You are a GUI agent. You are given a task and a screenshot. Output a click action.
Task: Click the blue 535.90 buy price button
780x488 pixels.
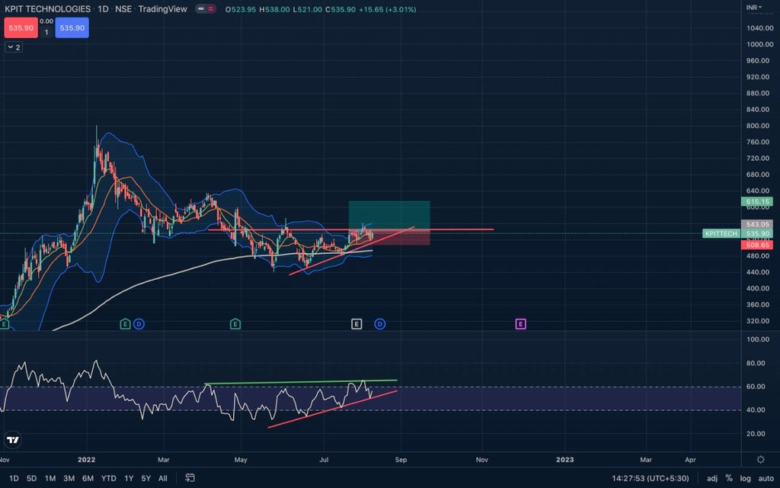coord(72,28)
